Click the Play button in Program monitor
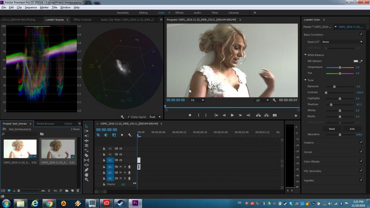Image resolution: width=370 pixels, height=208 pixels. (232, 115)
